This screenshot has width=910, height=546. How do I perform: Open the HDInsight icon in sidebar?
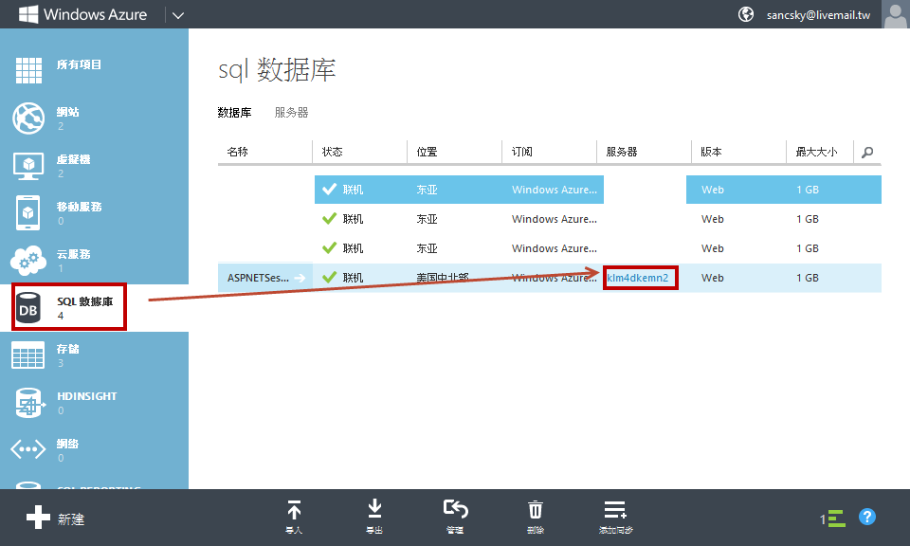point(28,403)
